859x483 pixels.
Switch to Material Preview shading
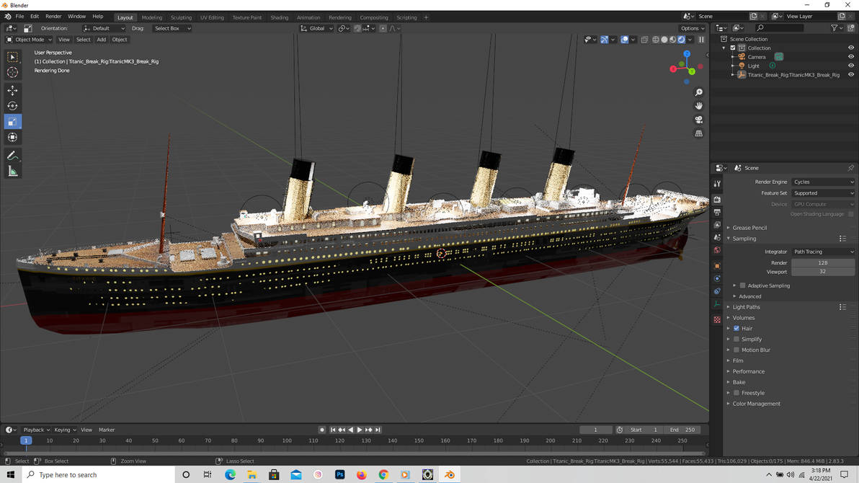point(673,40)
